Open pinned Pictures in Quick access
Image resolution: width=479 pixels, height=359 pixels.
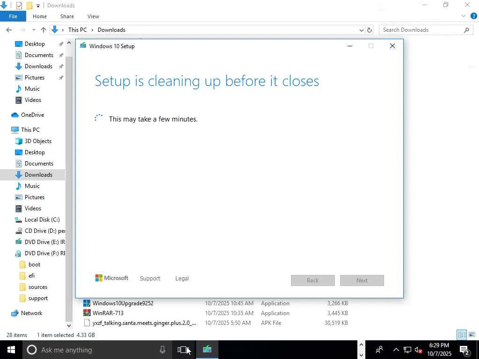point(35,78)
